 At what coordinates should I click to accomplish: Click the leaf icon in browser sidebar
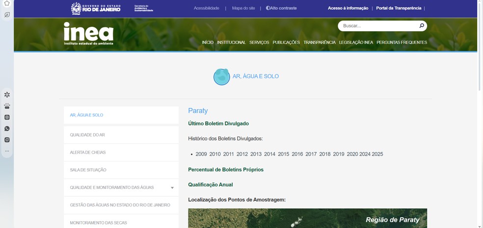(x=7, y=15)
